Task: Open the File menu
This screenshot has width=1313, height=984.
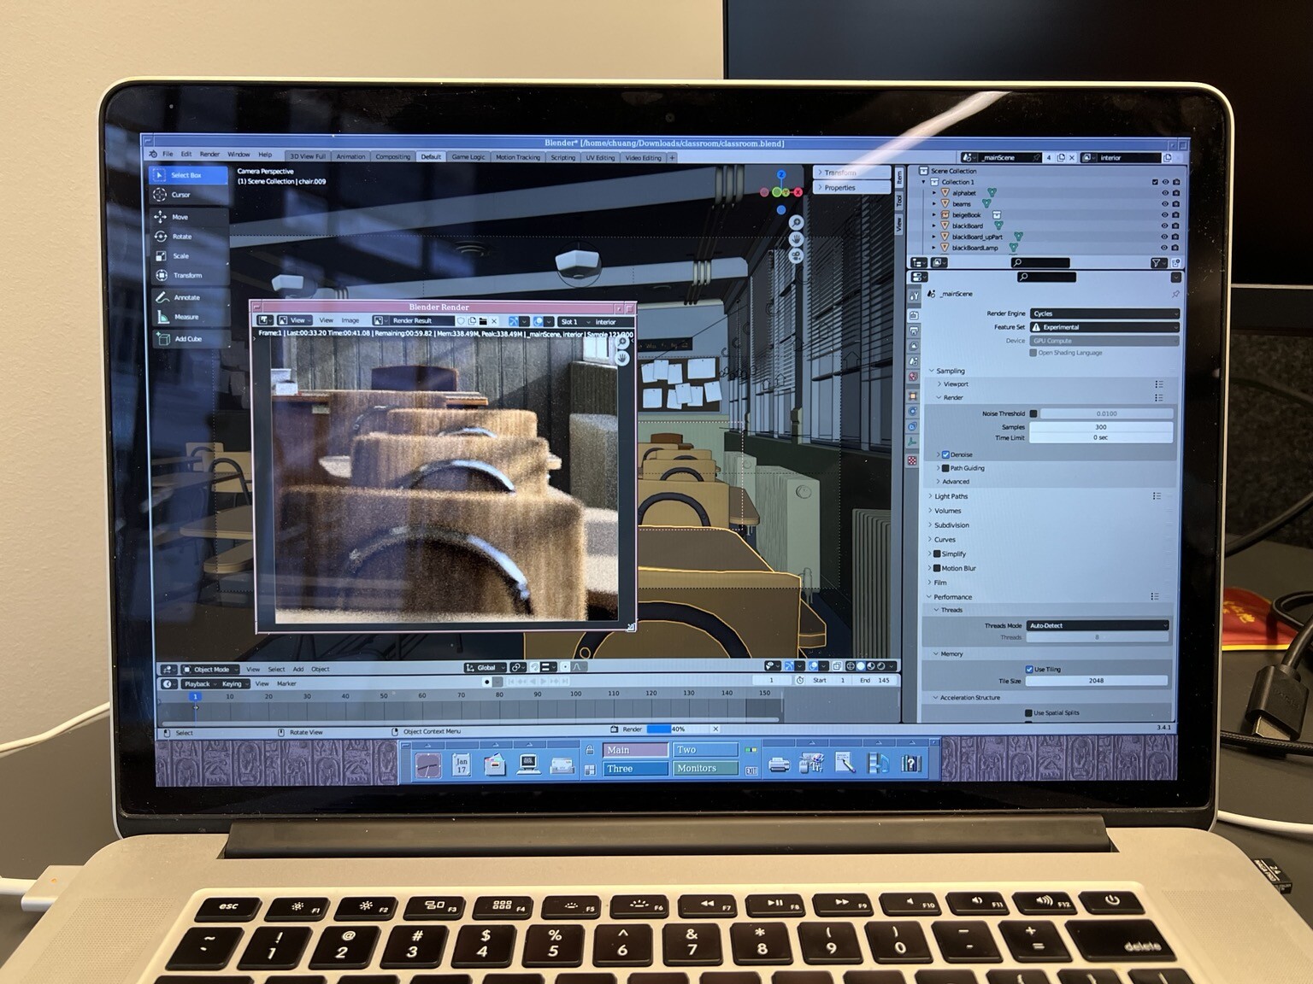Action: pos(168,155)
